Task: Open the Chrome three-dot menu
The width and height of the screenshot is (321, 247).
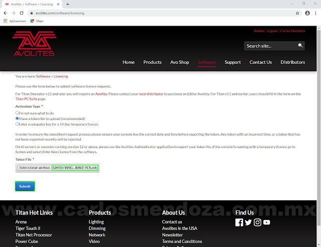Action: pyautogui.click(x=315, y=13)
